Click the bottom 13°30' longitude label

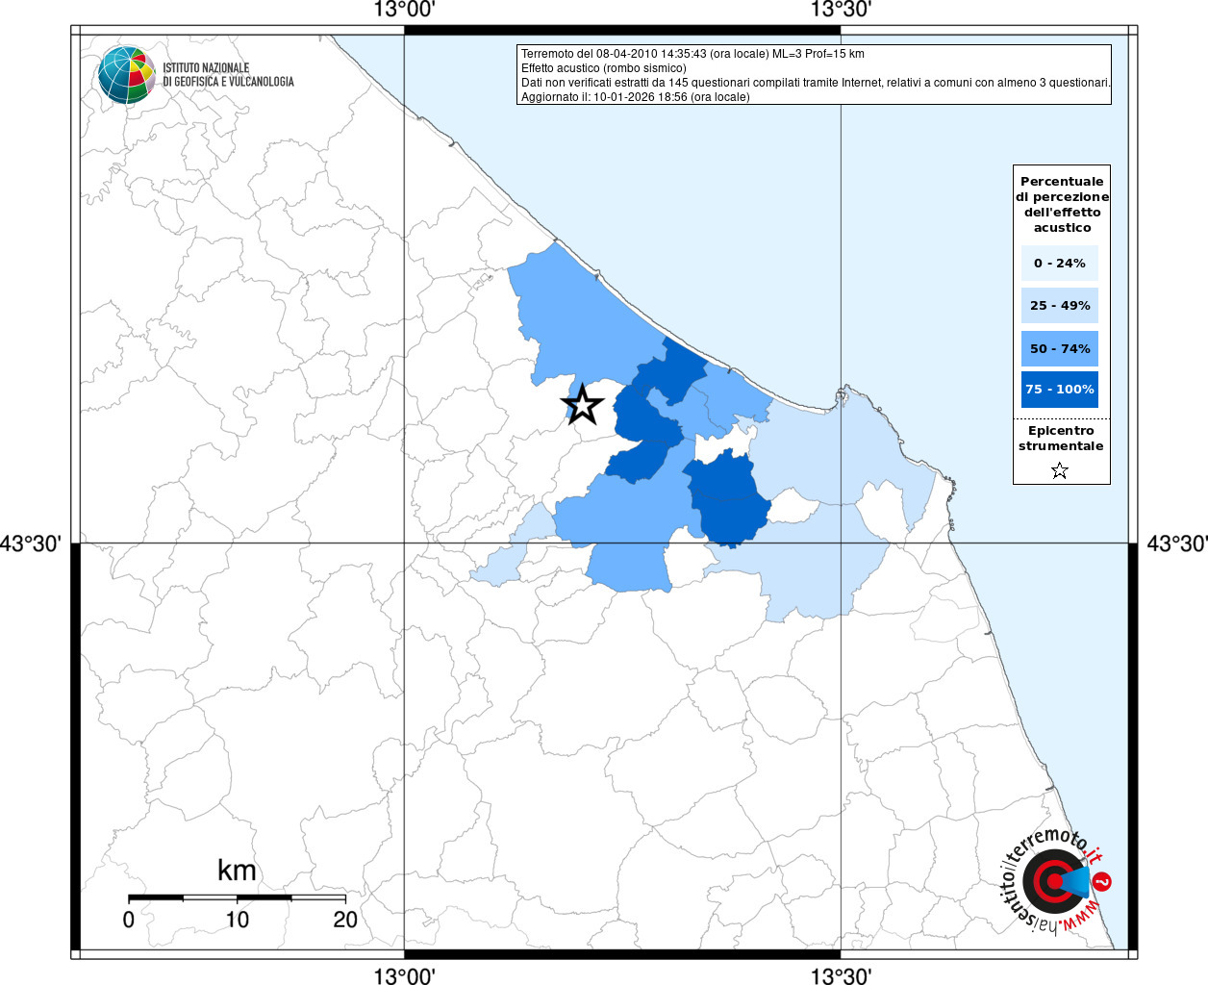click(841, 976)
